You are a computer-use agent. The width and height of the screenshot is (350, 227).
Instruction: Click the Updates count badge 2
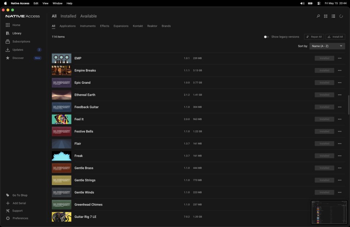[x=39, y=50]
